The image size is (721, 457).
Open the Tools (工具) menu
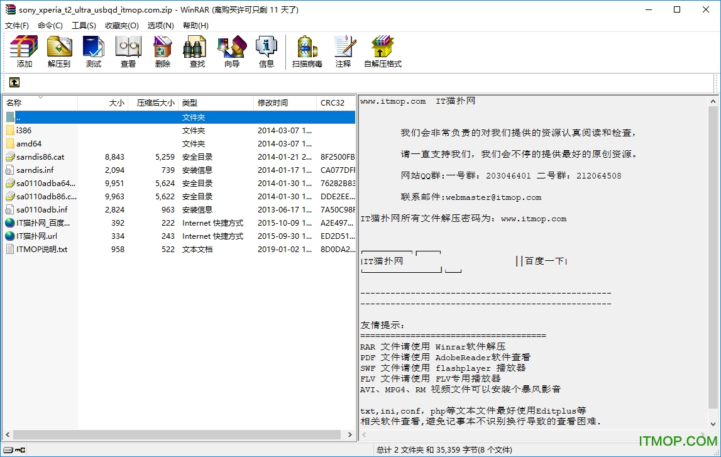coord(84,26)
